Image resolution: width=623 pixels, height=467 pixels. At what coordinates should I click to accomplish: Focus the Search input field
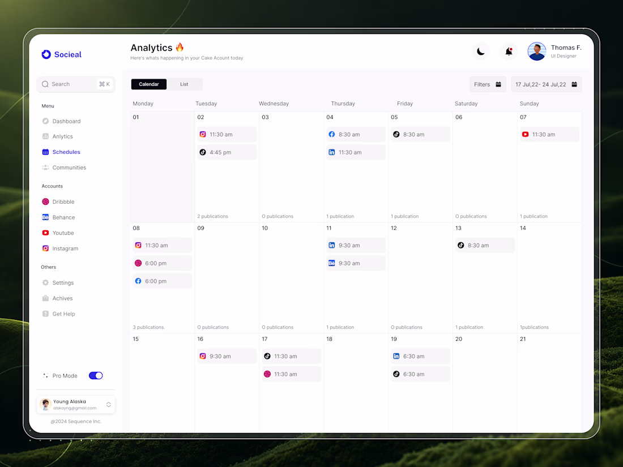pos(76,84)
